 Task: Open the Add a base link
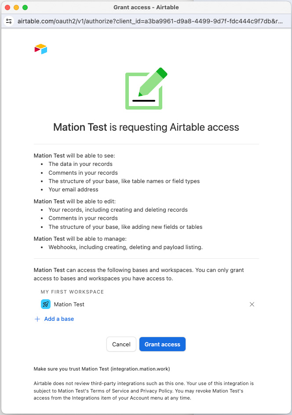(59, 319)
